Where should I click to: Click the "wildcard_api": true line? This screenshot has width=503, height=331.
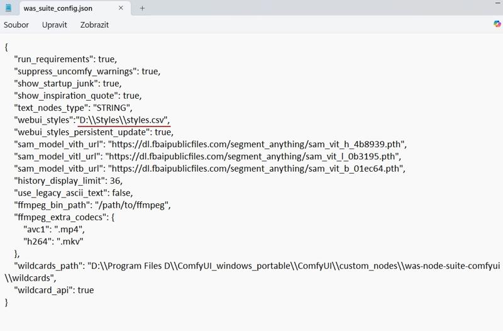(x=54, y=290)
